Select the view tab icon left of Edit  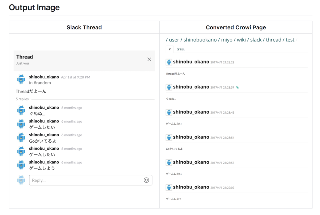tap(170, 49)
